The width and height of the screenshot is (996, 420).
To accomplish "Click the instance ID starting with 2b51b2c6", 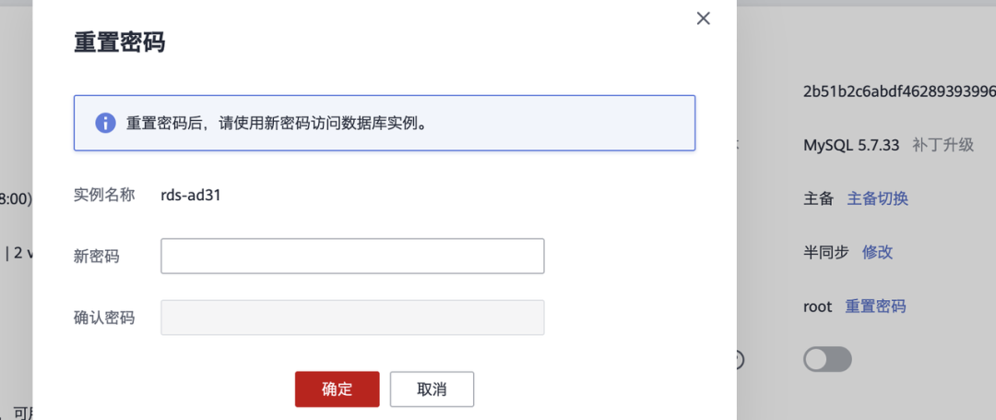I will 899,91.
